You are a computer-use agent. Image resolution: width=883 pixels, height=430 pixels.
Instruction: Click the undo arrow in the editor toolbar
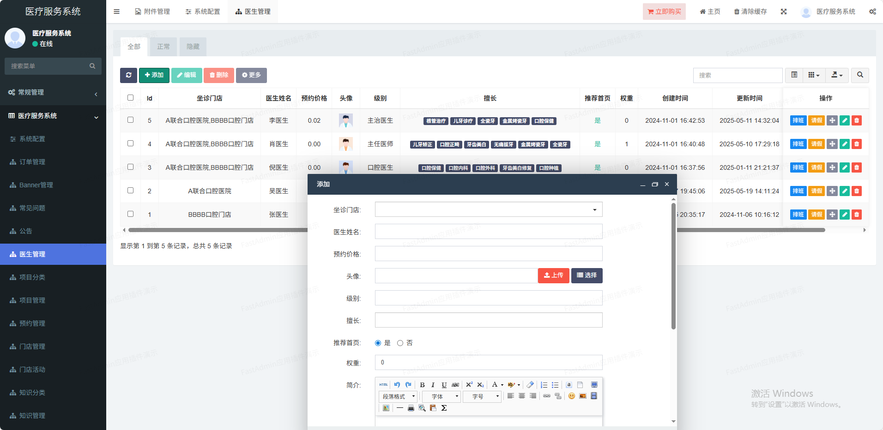397,385
